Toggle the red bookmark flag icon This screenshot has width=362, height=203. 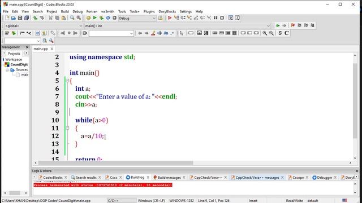click(293, 25)
